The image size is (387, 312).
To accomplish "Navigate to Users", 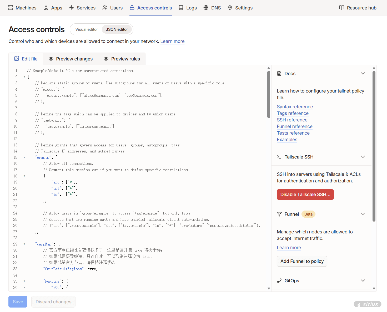I will 113,8.
